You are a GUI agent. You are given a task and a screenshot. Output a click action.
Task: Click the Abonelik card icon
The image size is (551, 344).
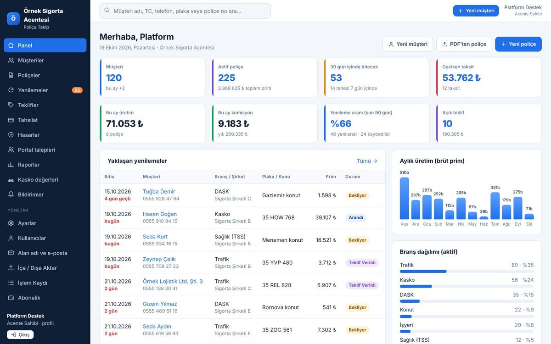click(11, 298)
